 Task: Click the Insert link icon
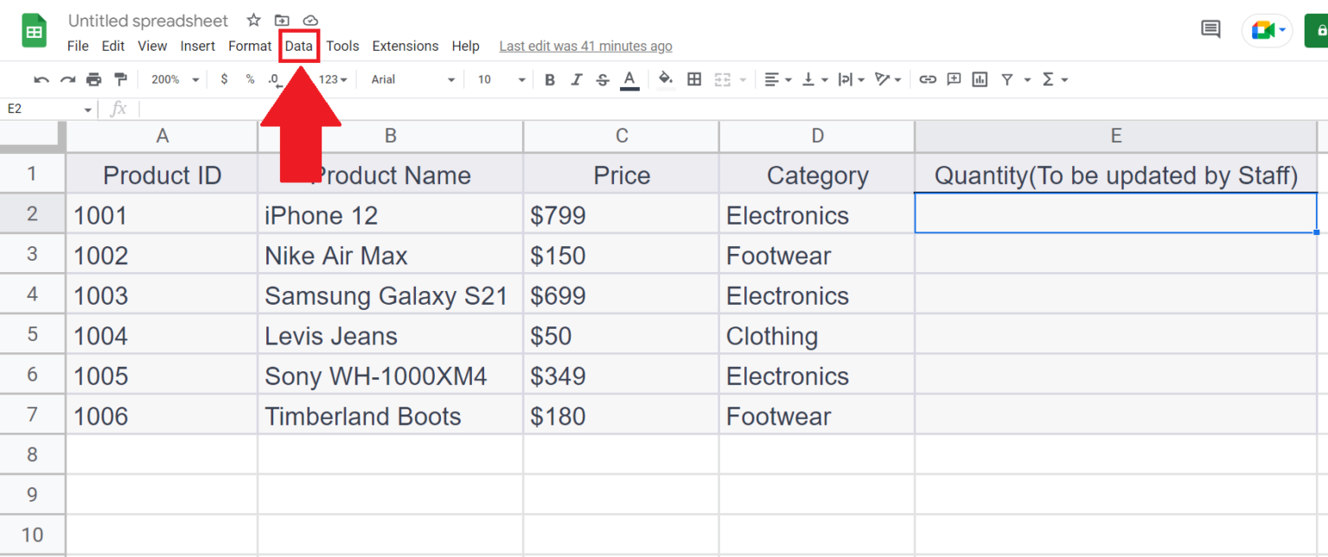tap(928, 79)
